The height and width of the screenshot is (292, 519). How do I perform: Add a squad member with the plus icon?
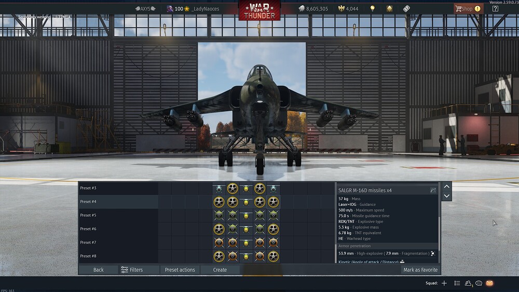[444, 283]
